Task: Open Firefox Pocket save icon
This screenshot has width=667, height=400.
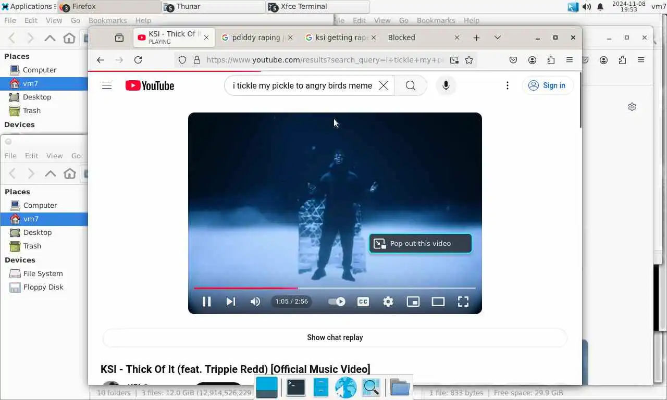Action: (x=513, y=60)
